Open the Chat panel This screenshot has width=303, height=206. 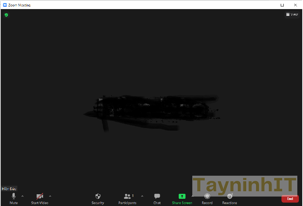tap(157, 197)
